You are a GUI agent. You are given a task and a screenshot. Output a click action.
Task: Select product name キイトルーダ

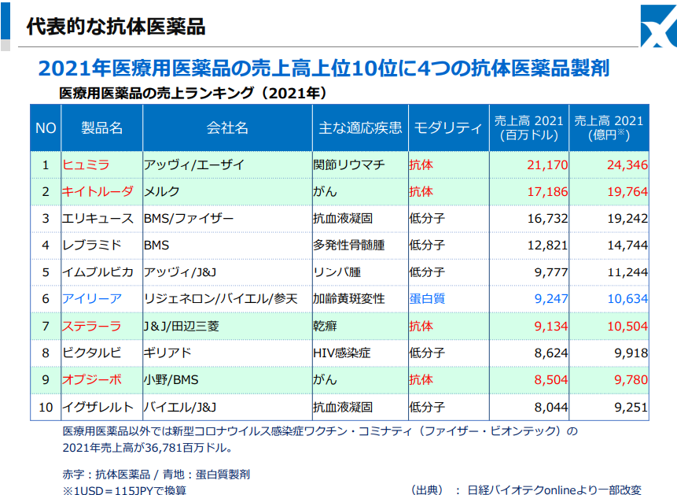pos(98,191)
